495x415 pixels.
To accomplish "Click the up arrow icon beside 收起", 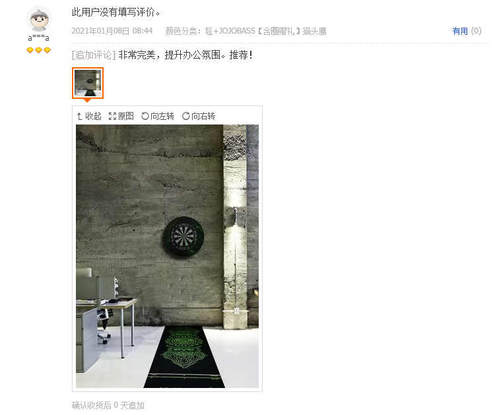I will pyautogui.click(x=80, y=117).
